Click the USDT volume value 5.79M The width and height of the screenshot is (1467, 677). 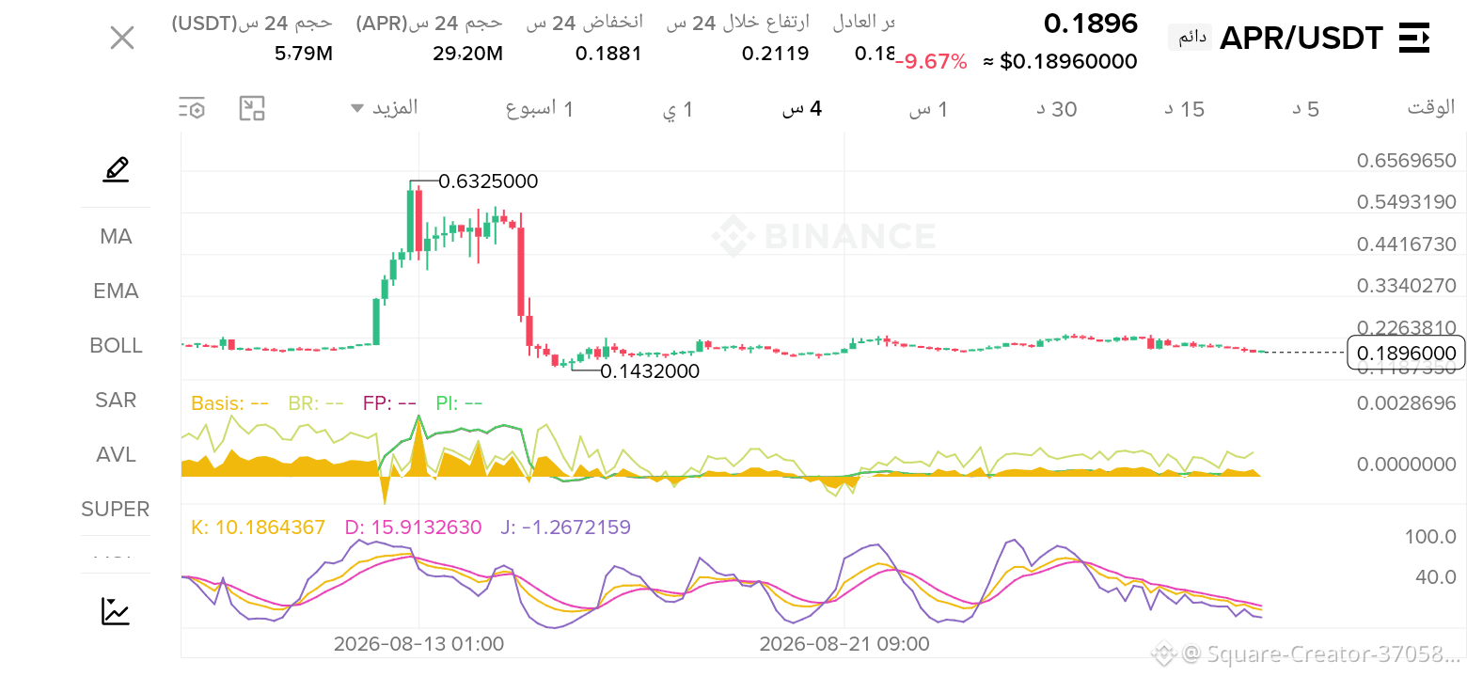304,54
